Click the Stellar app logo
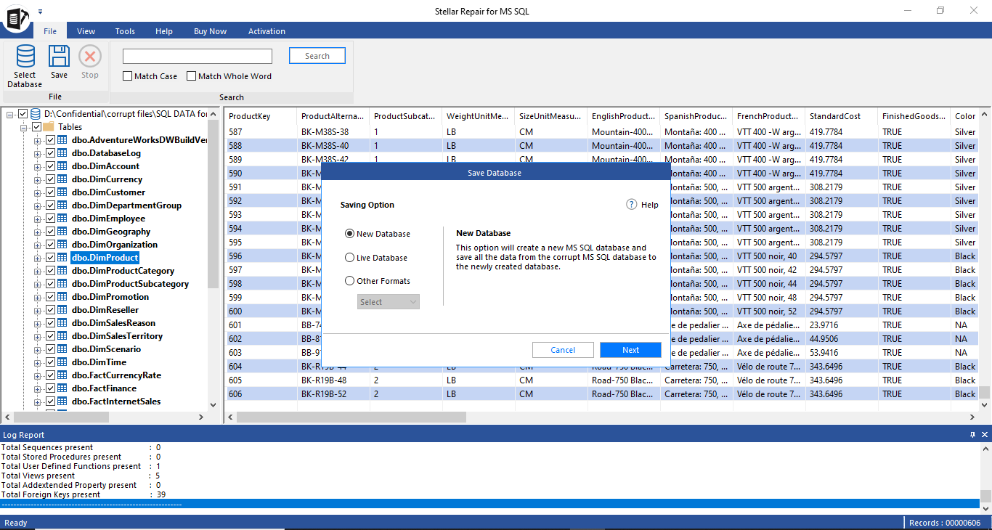The image size is (992, 530). tap(16, 17)
